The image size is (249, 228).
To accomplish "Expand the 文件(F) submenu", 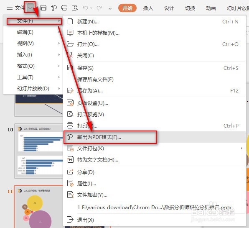I will 33,21.
